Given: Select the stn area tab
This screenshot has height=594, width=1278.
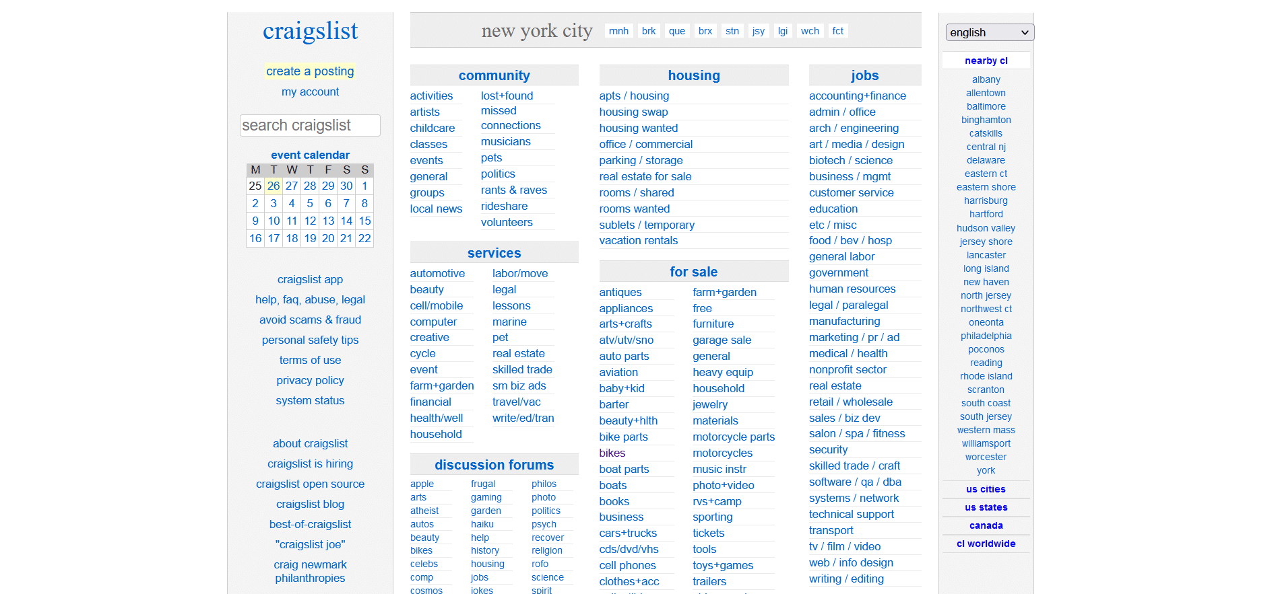Looking at the screenshot, I should (x=732, y=31).
